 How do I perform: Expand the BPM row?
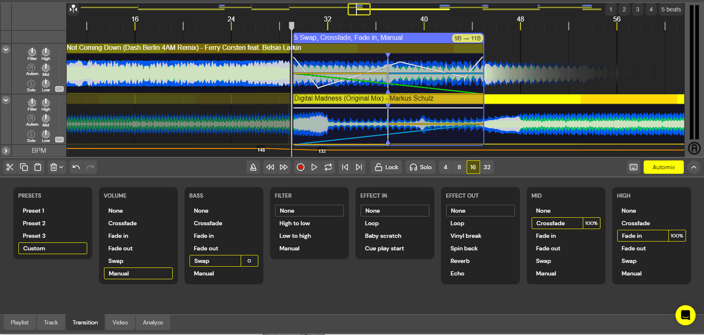click(x=6, y=151)
